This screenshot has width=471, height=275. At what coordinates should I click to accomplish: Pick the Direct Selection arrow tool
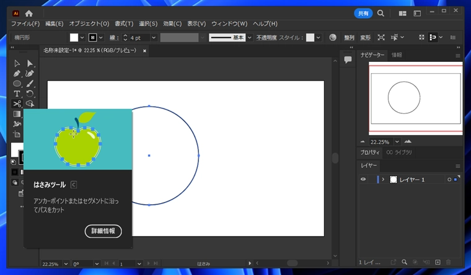coord(29,63)
